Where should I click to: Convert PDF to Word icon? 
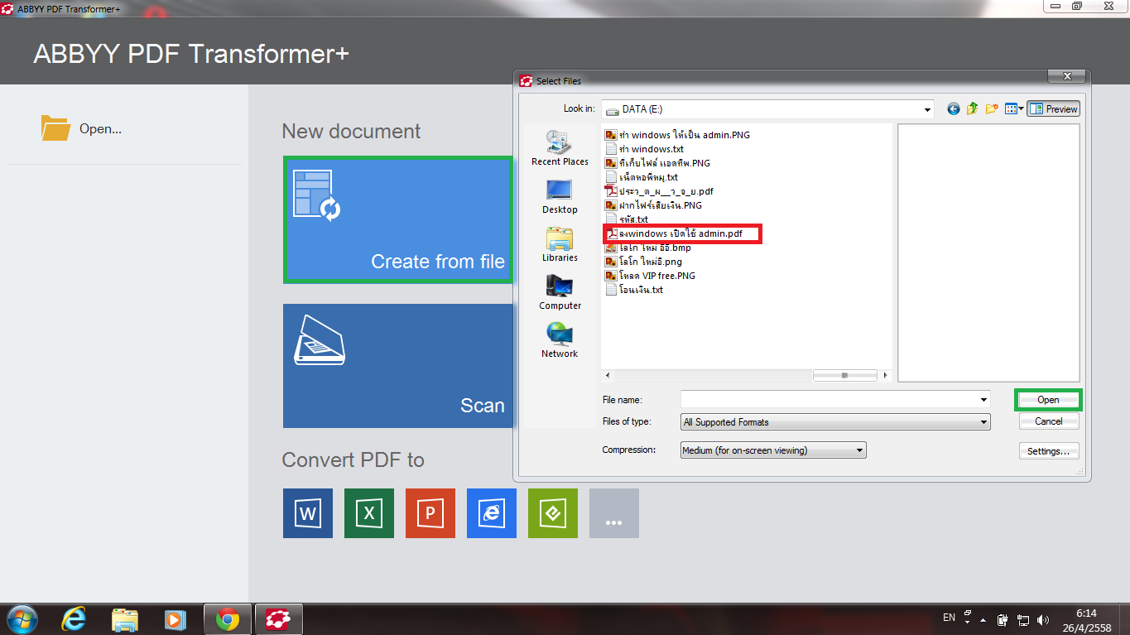(308, 513)
